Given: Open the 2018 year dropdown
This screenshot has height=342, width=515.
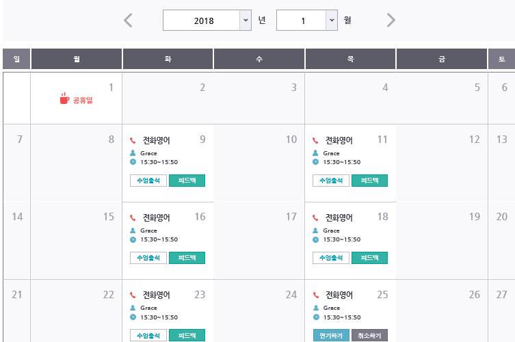Looking at the screenshot, I should (246, 21).
